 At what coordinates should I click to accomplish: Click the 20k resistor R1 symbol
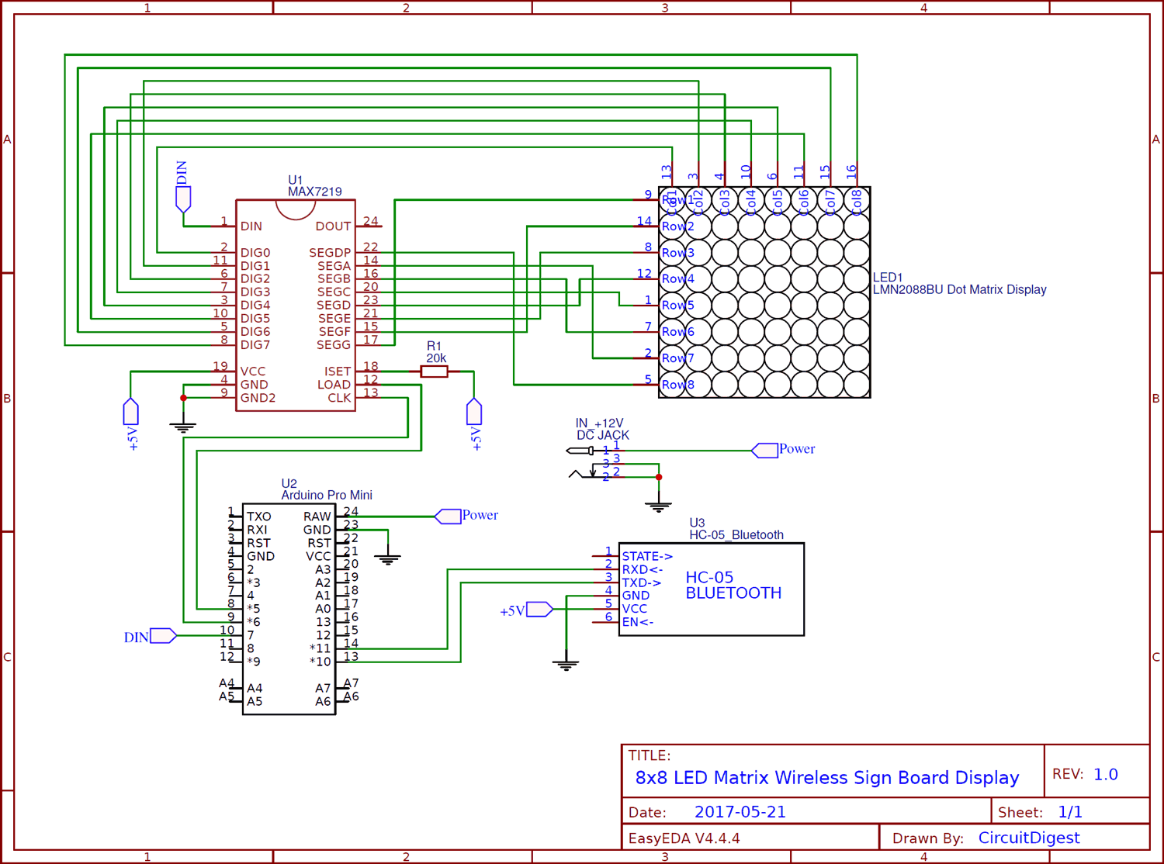tap(435, 371)
